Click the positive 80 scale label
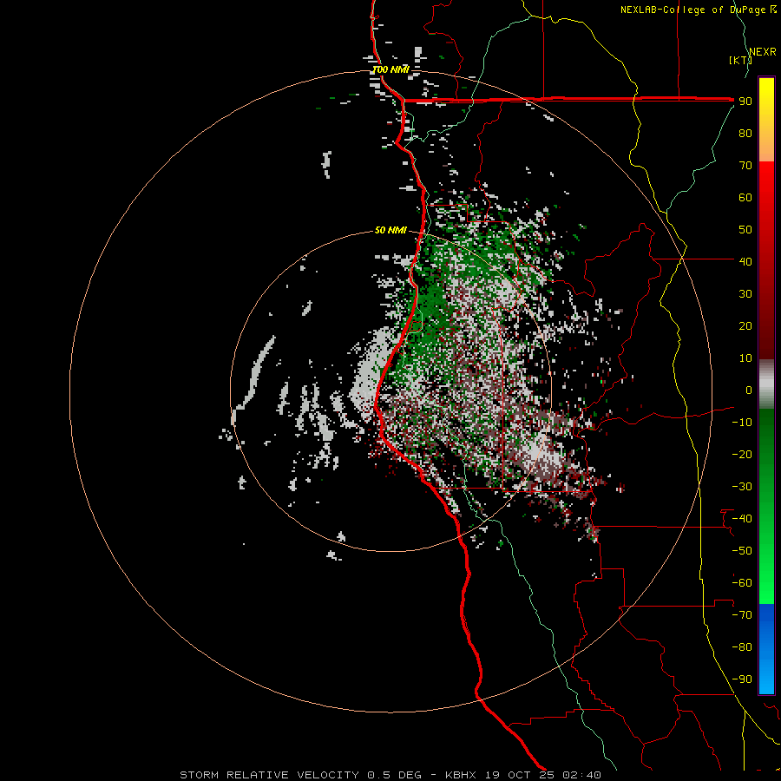This screenshot has height=781, width=781. pyautogui.click(x=745, y=133)
